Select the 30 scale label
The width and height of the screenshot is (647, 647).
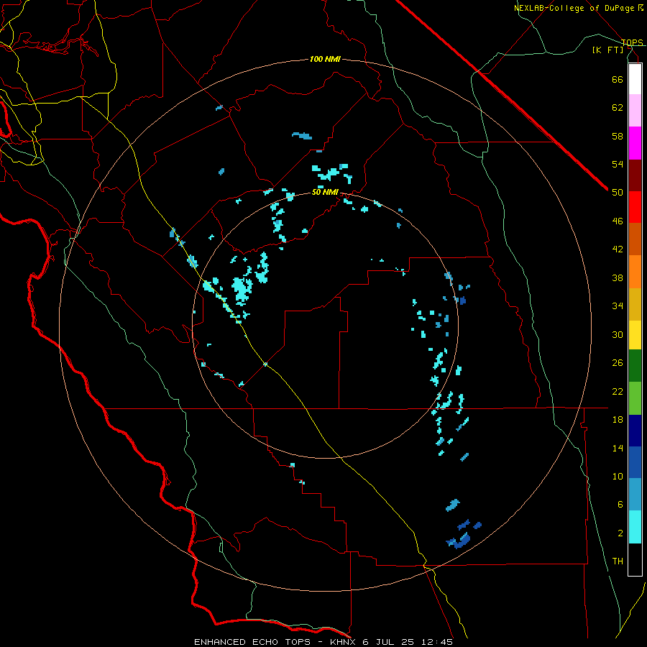(618, 334)
